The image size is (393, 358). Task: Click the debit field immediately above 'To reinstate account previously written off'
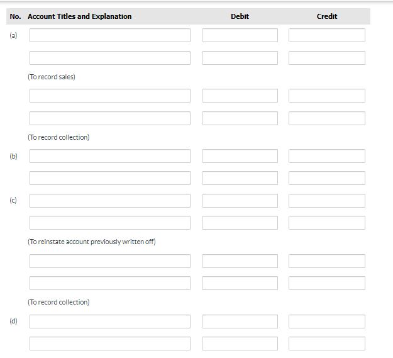pos(240,223)
